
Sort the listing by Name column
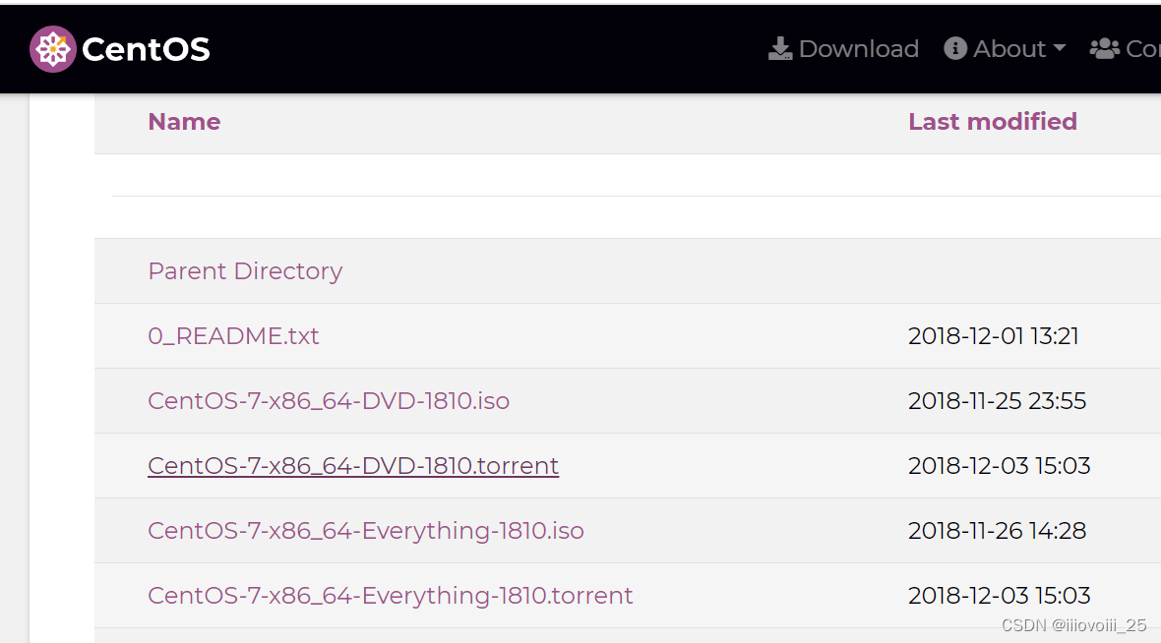[184, 121]
